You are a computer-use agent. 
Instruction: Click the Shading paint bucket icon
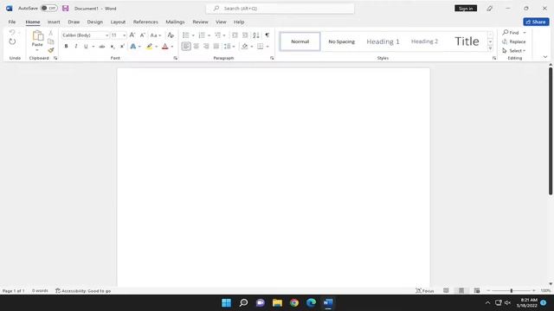tap(244, 46)
